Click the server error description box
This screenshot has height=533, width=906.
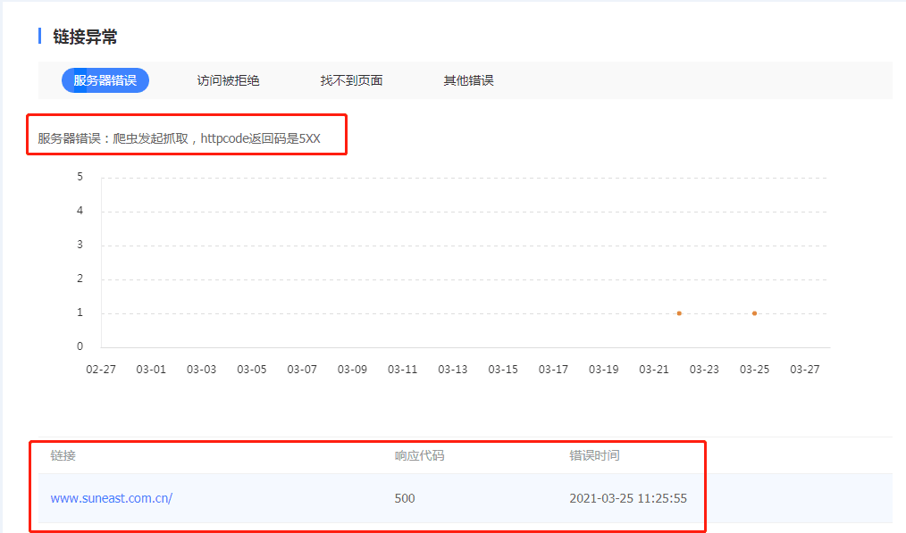(x=188, y=134)
